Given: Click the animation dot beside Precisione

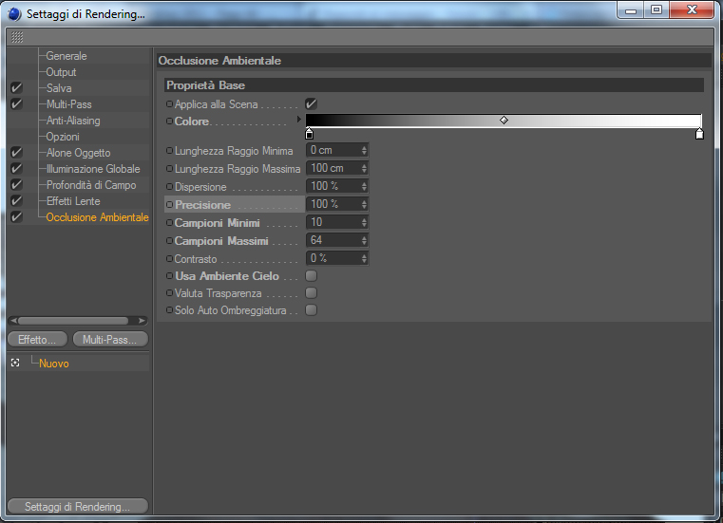Looking at the screenshot, I should tap(170, 204).
